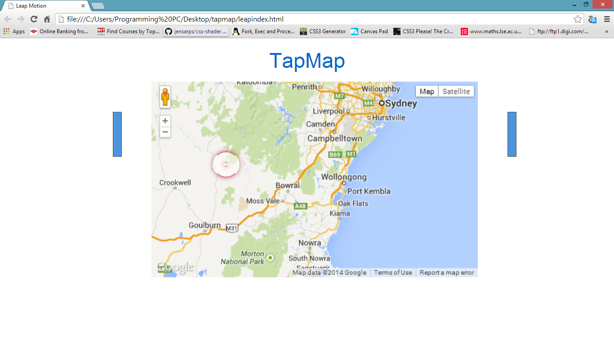
Task: Minimize the Chrome window
Action: 574,4
